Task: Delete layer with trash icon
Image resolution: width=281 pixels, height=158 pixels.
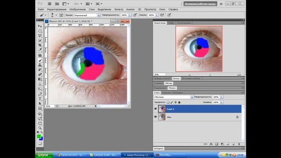Action: [239, 144]
